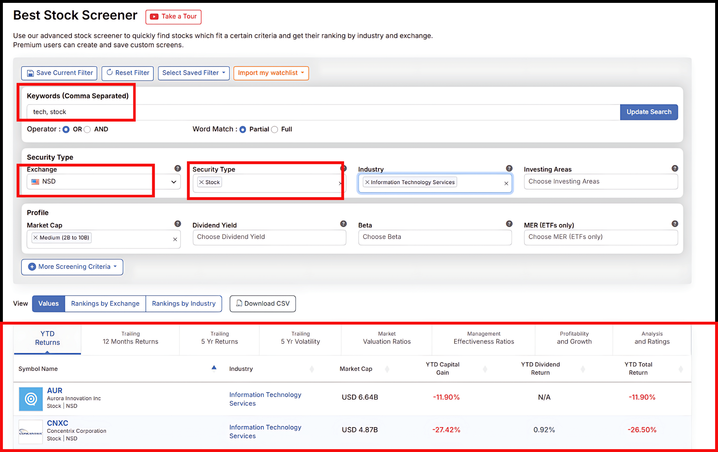Viewport: 718px width, 452px height.
Task: Open the Choose Beta selector
Action: 435,237
